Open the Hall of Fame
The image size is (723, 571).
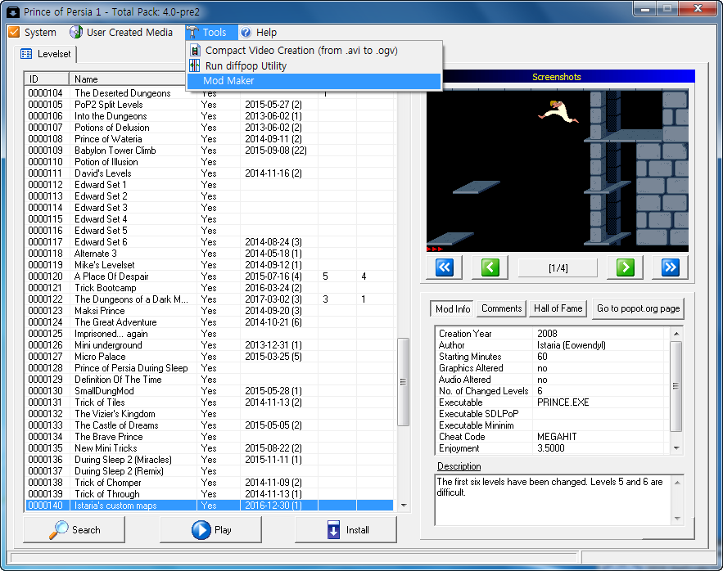[558, 308]
